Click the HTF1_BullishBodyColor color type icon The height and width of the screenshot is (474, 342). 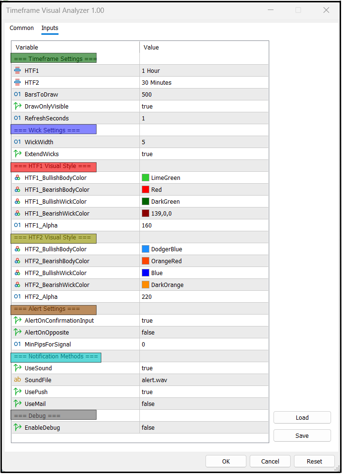click(18, 178)
